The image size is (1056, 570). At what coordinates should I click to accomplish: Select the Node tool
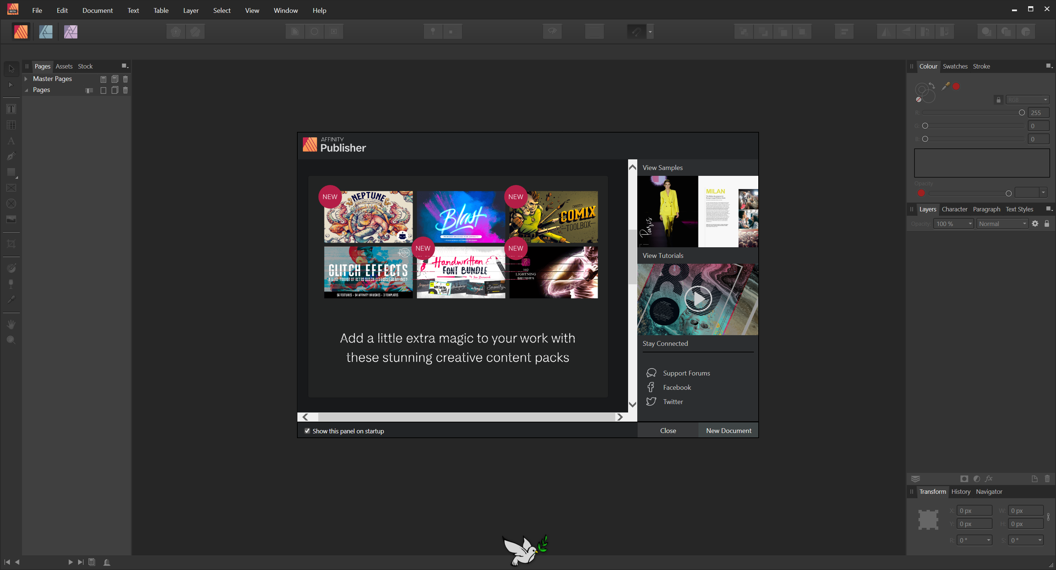(x=11, y=85)
